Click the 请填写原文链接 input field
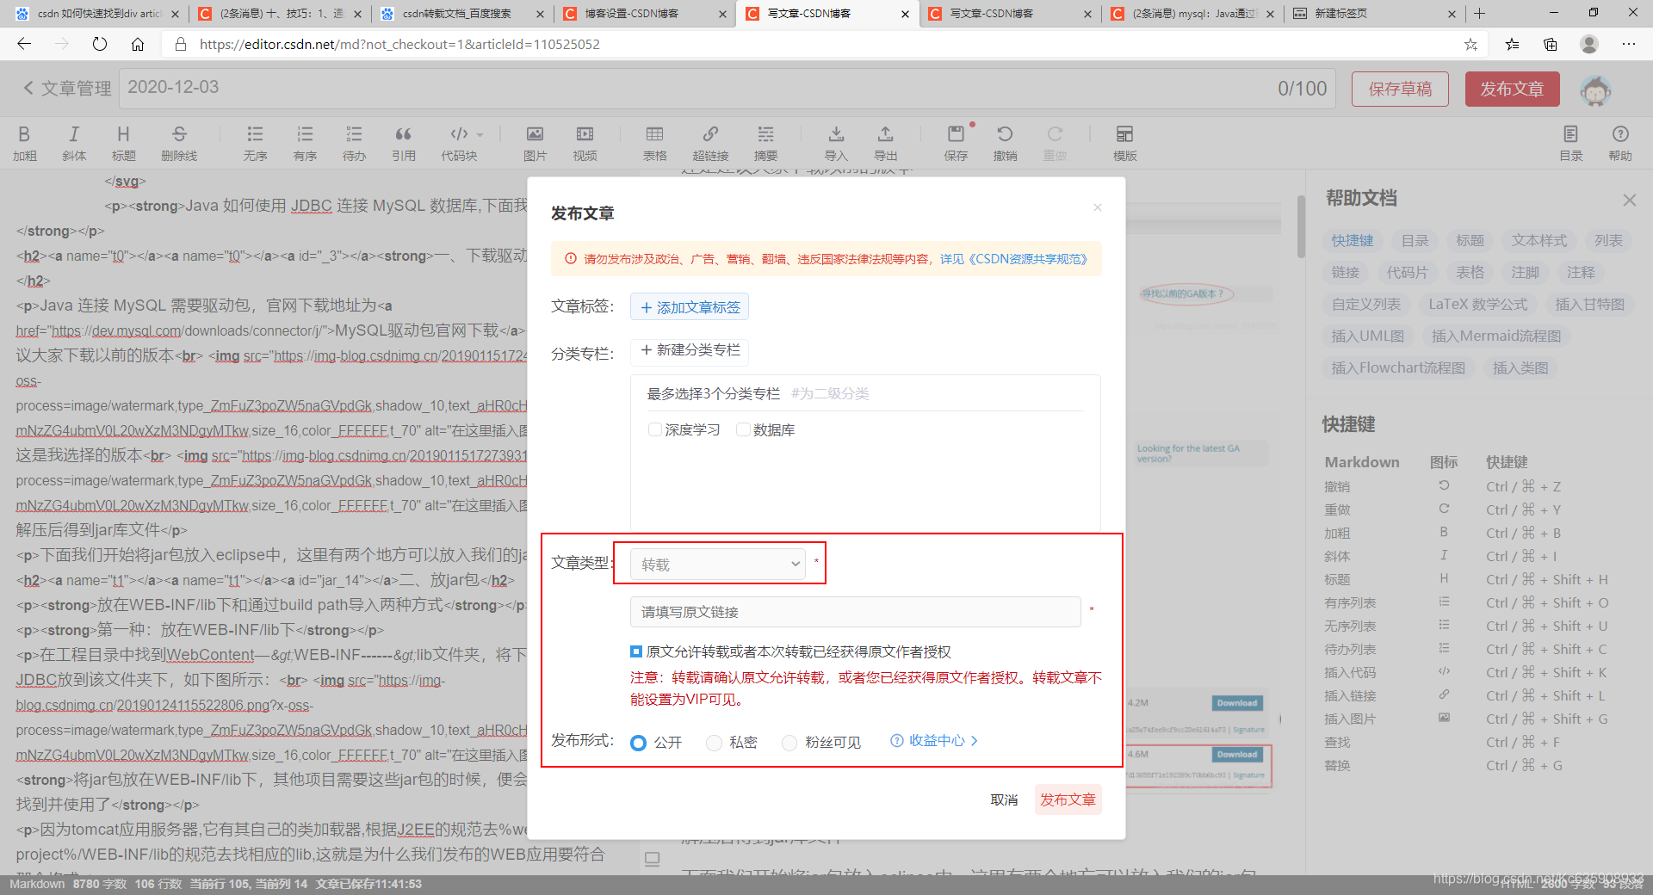 (x=855, y=612)
